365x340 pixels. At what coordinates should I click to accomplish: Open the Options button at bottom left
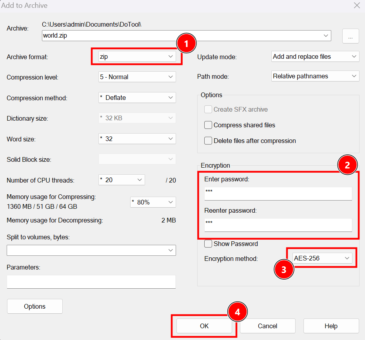pos(35,306)
